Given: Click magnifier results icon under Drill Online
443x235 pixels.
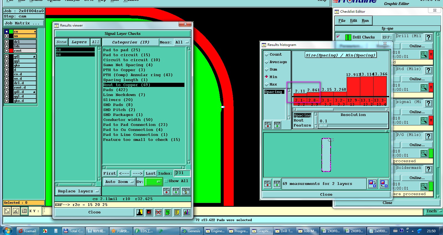Looking at the screenshot, I should [x=424, y=55].
